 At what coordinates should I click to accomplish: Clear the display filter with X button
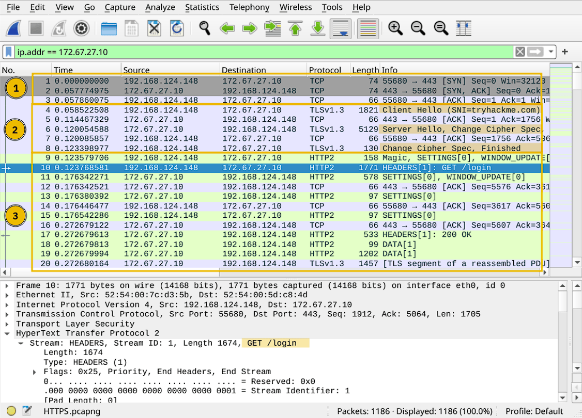(520, 52)
